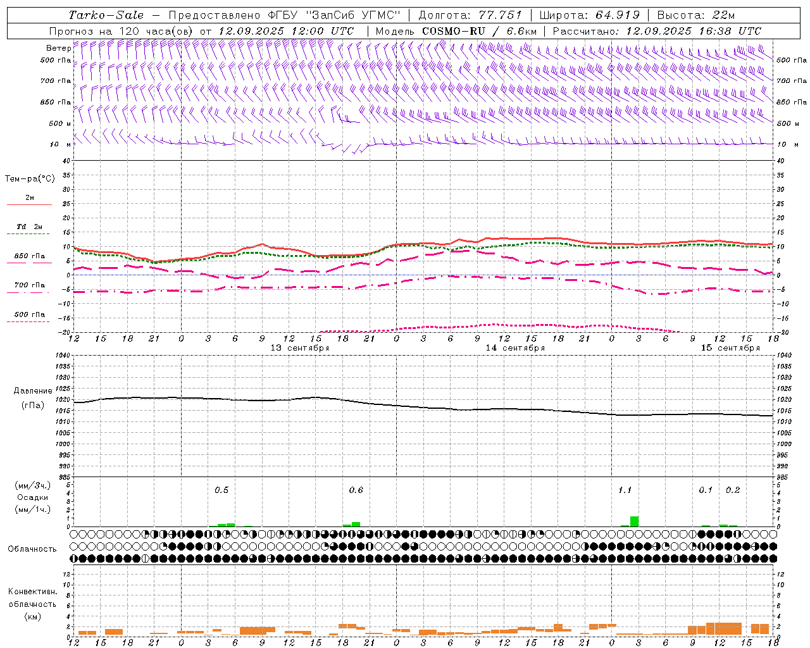The height and width of the screenshot is (648, 810).
Task: Click the date label "13 сентября"
Action: pyautogui.click(x=300, y=348)
